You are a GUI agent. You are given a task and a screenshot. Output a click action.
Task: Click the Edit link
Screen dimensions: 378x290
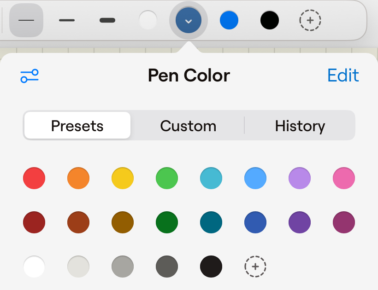[x=343, y=75]
